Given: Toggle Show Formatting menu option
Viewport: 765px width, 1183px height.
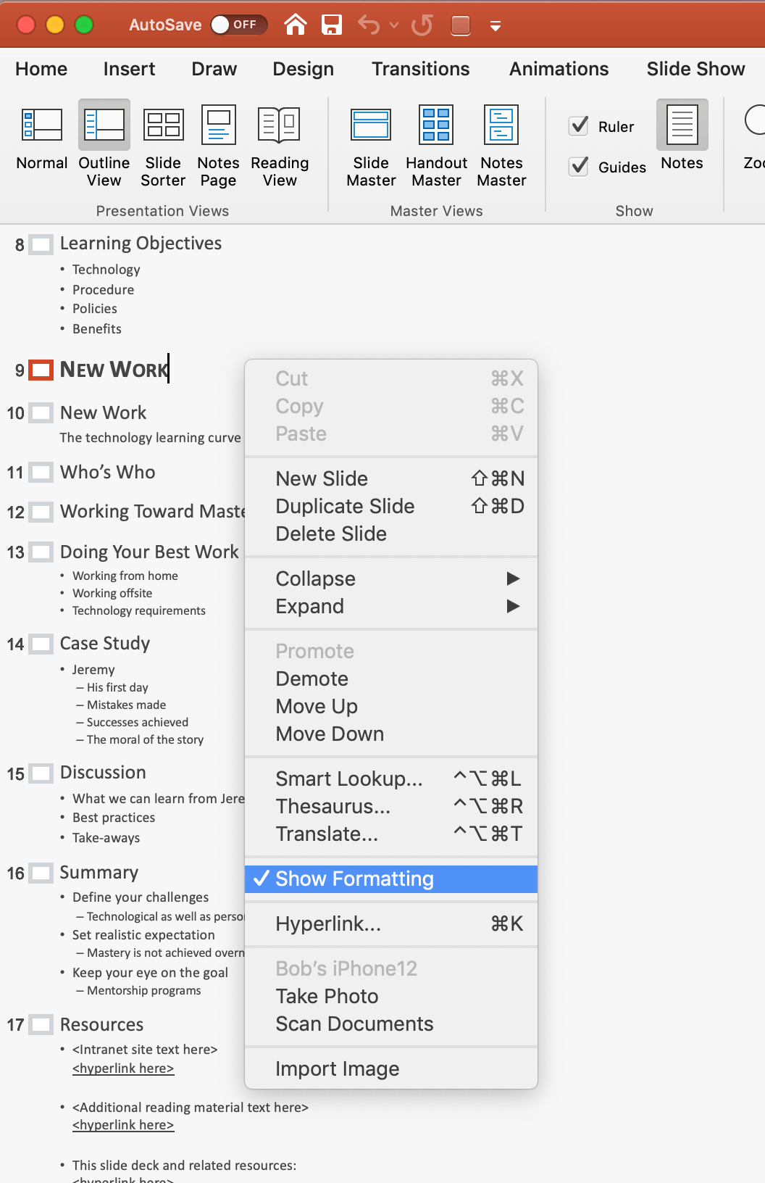Looking at the screenshot, I should point(391,879).
